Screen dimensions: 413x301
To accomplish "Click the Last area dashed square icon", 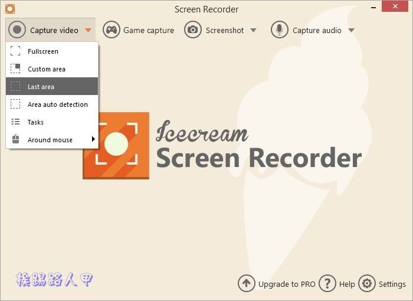I will pyautogui.click(x=15, y=86).
